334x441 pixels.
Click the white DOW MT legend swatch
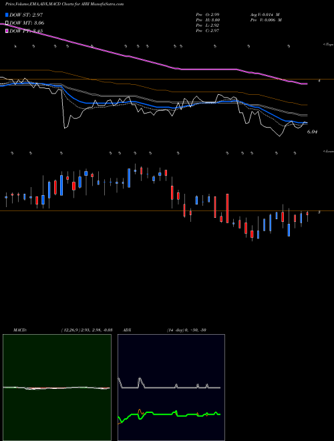pyautogui.click(x=7, y=23)
